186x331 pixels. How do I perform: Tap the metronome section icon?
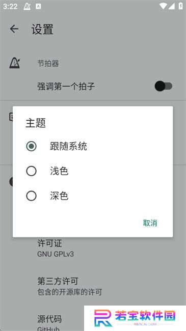pos(15,63)
